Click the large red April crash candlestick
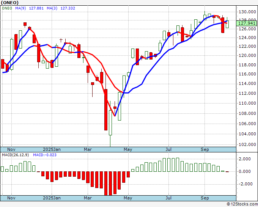Screen dimensions: 258x207 tap(106, 110)
